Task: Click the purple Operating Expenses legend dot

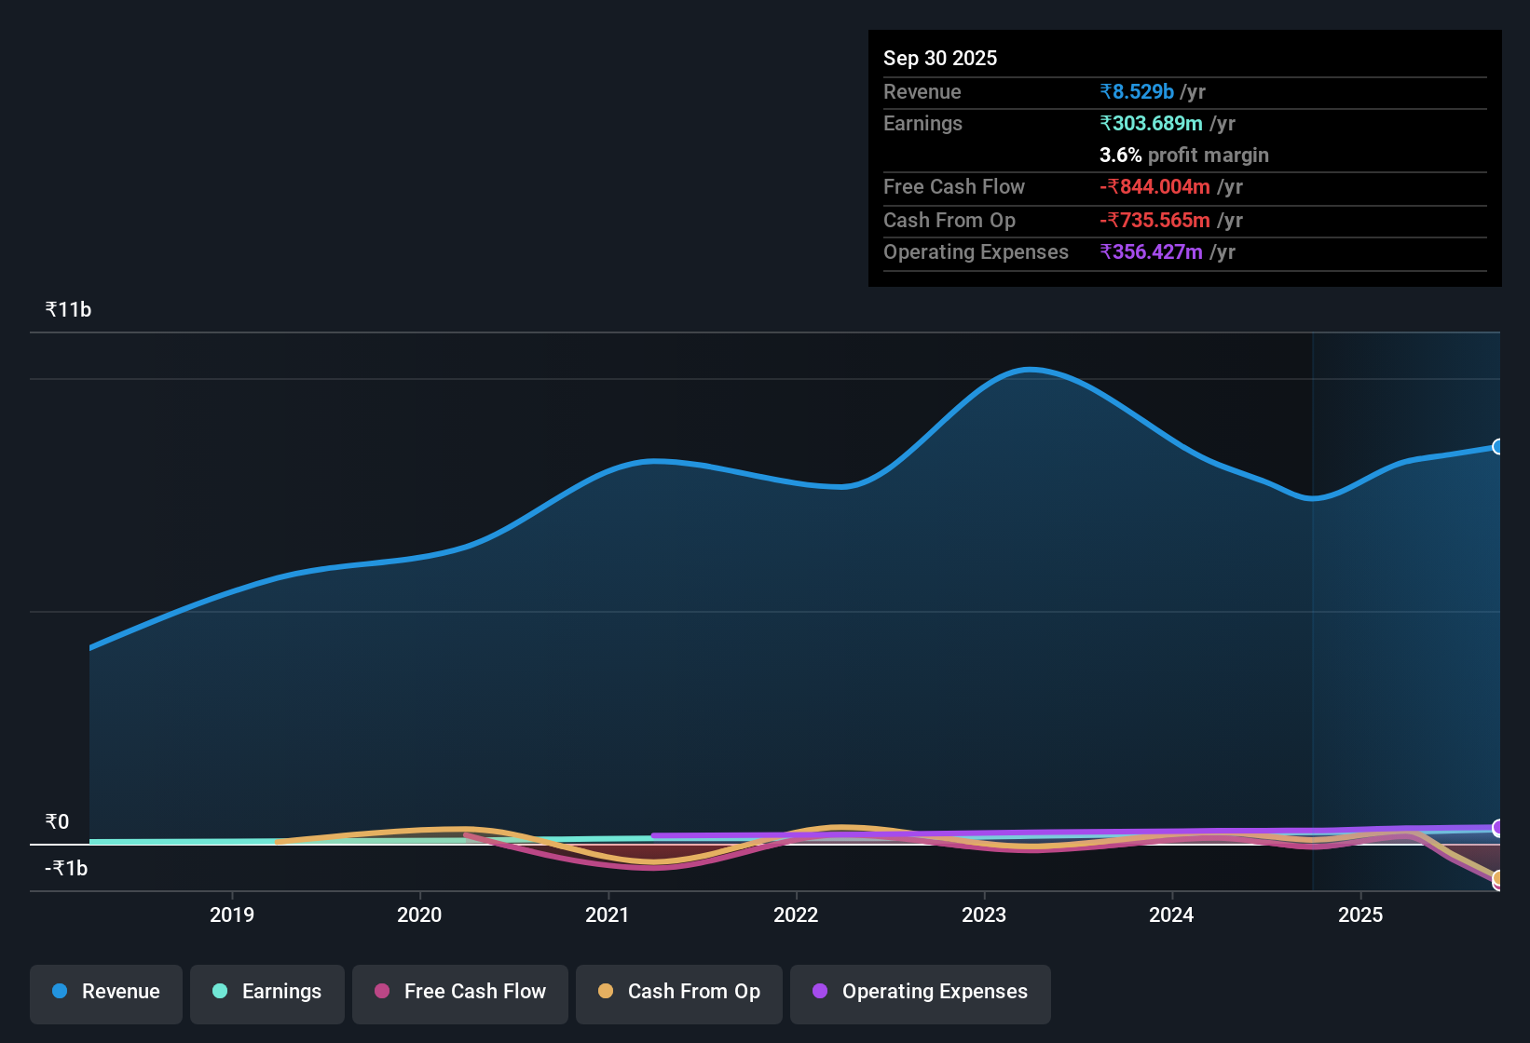Action: pos(820,992)
